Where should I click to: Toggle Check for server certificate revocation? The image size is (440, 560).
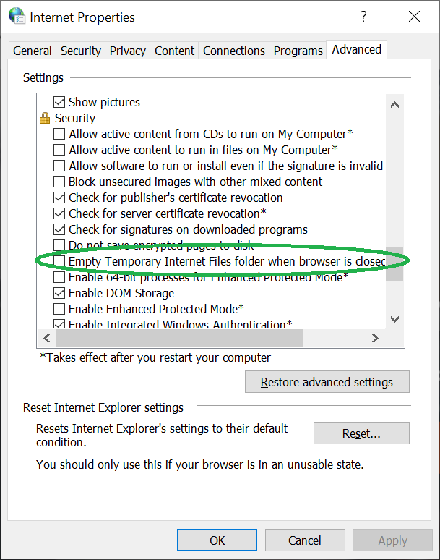(59, 213)
